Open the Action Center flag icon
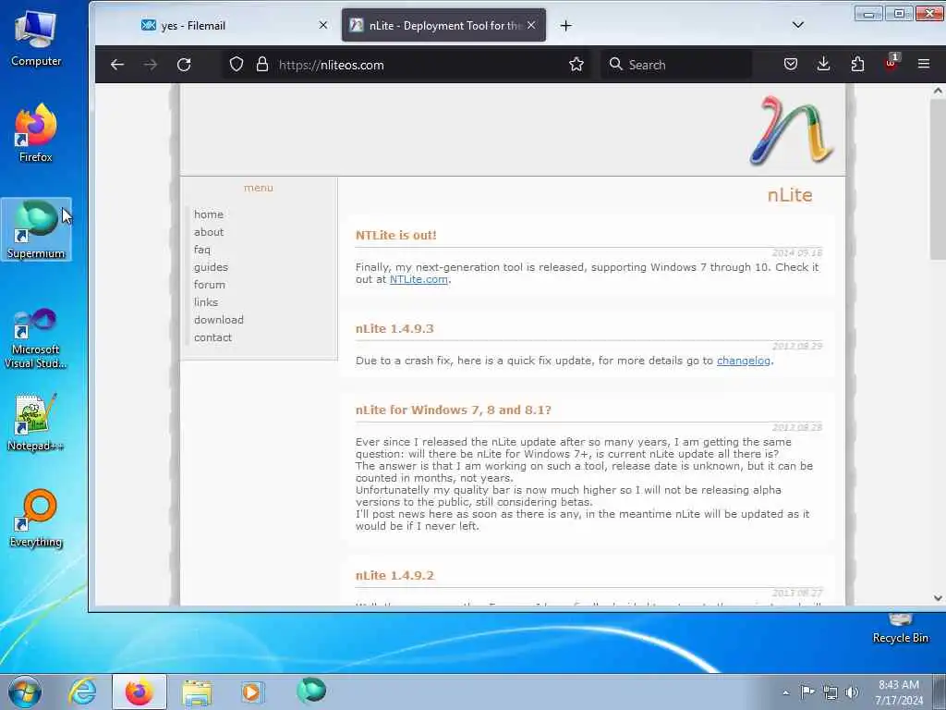The width and height of the screenshot is (946, 710). [807, 692]
